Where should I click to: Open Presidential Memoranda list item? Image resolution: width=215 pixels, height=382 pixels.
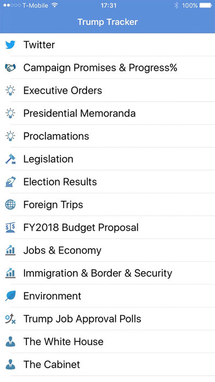coord(107,113)
